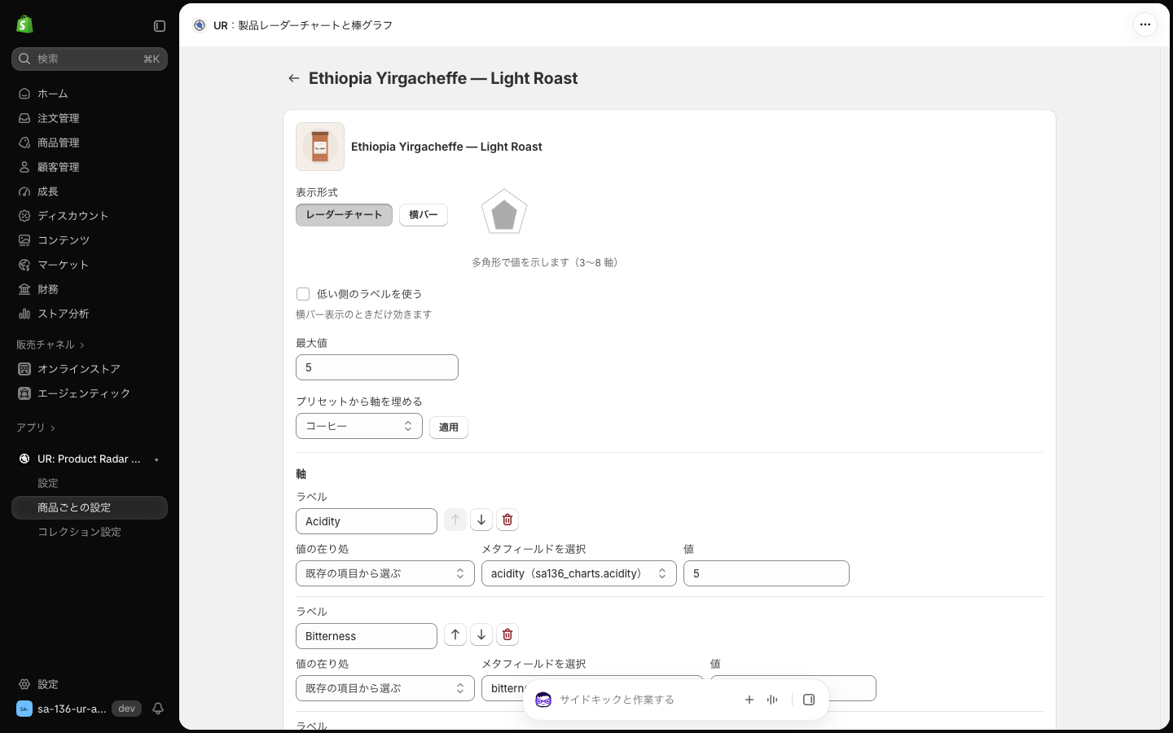Click the UR app icon in header
Screen dimensions: 1173x733
click(200, 25)
